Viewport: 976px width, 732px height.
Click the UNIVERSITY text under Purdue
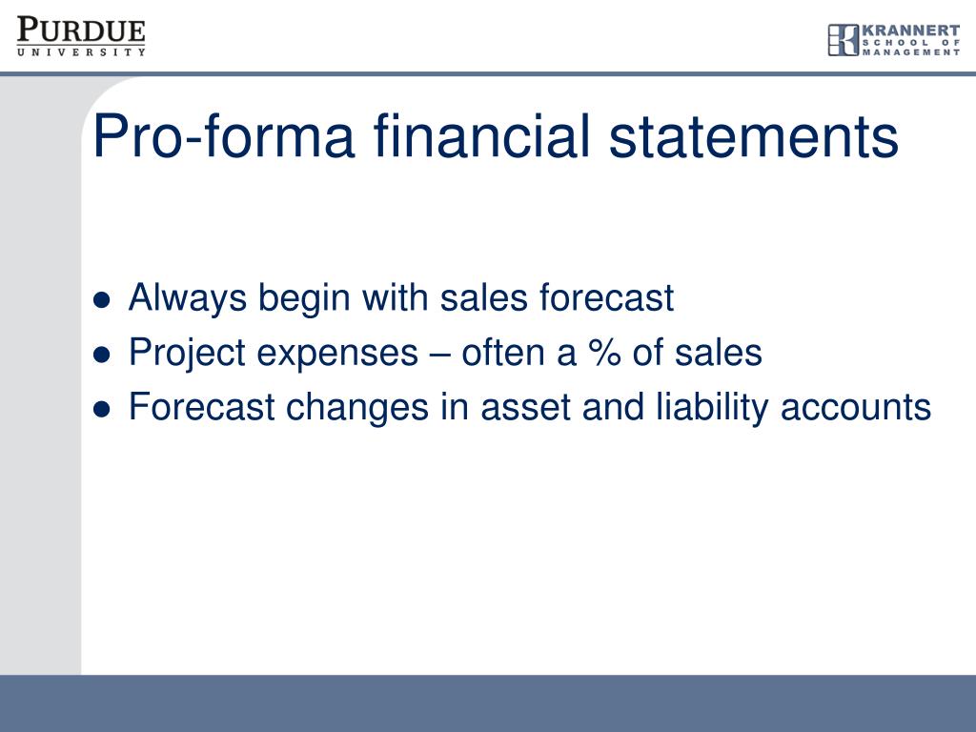click(x=81, y=52)
